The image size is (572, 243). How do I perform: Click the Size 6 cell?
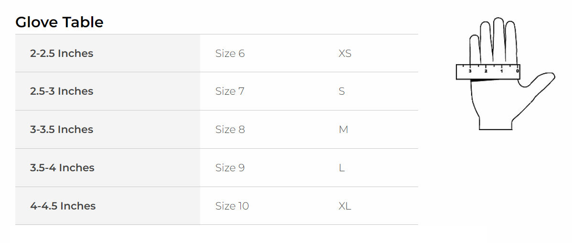point(230,53)
